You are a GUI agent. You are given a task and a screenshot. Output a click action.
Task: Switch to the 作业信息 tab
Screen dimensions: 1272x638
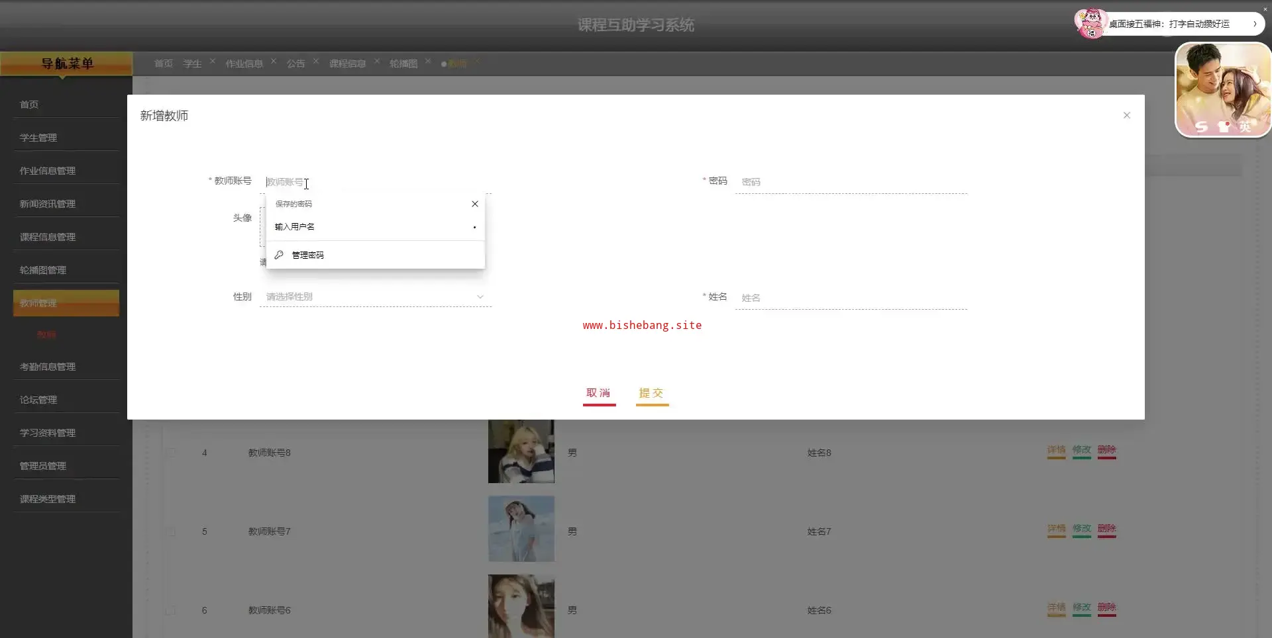[244, 64]
